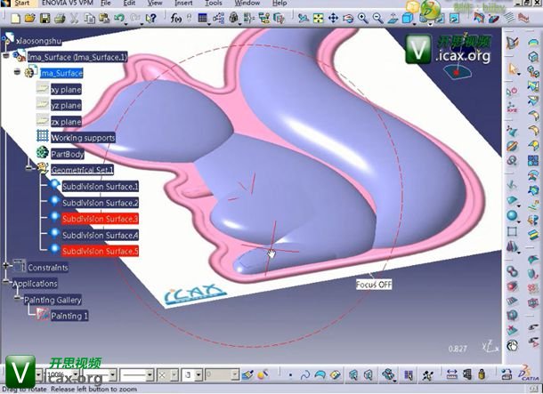Select Subdivision Surface.1 in tree
The height and width of the screenshot is (394, 543).
[101, 187]
